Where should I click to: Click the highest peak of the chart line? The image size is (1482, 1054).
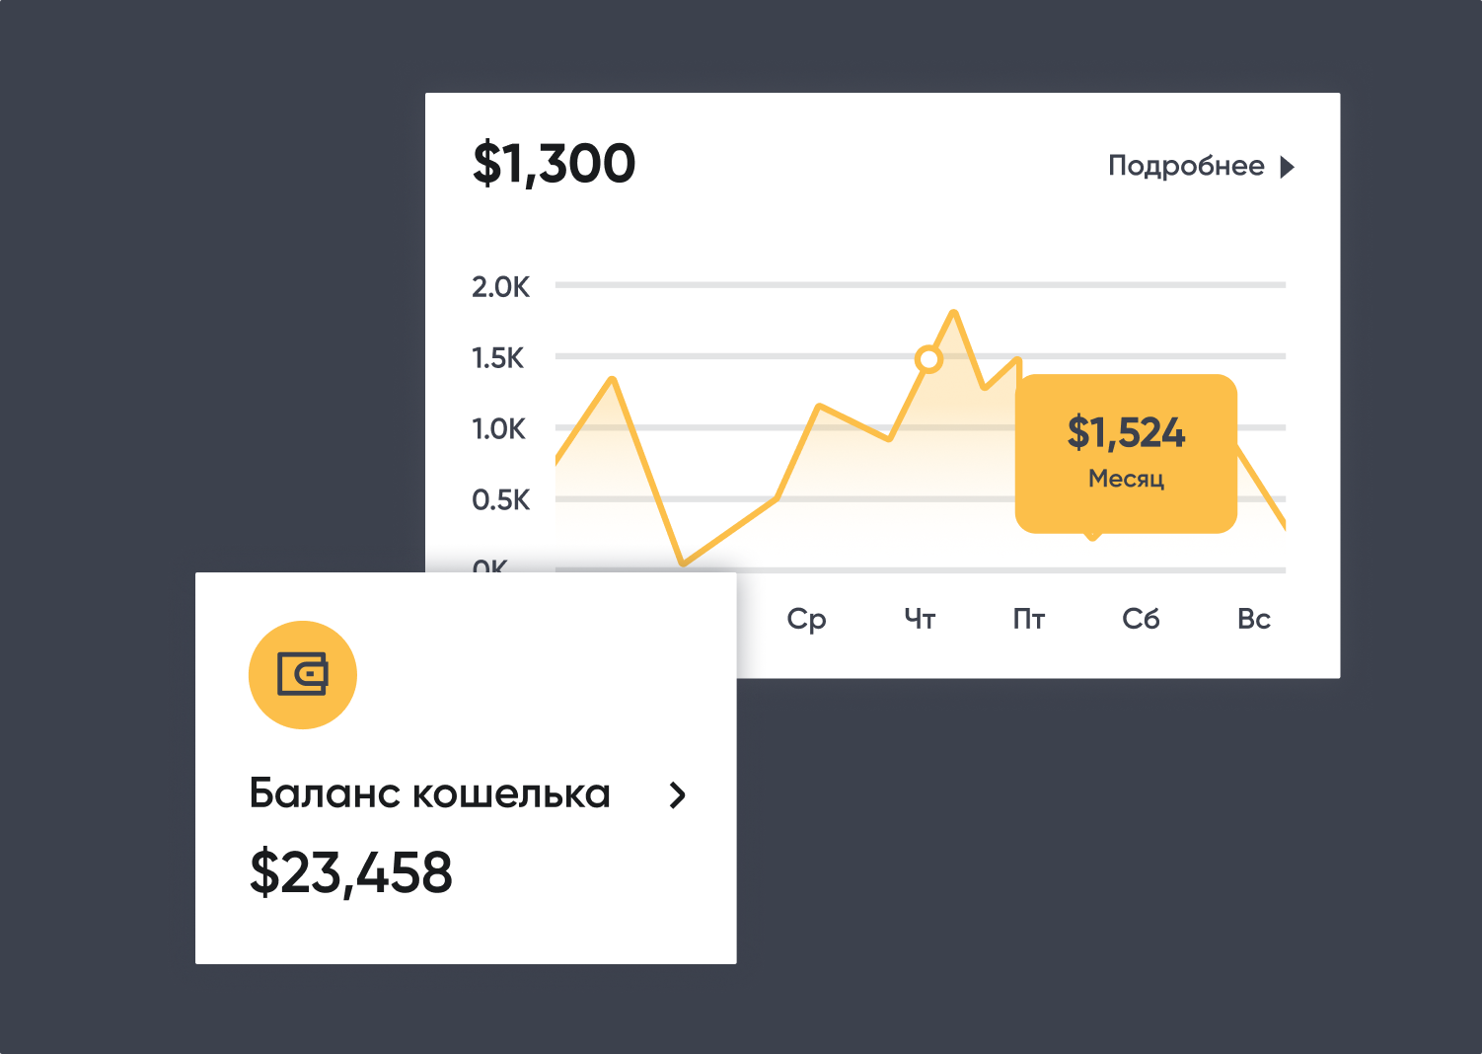[x=953, y=314]
